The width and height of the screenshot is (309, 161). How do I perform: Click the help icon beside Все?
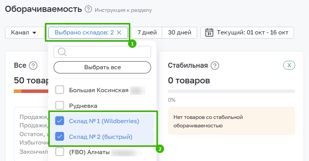pos(33,65)
